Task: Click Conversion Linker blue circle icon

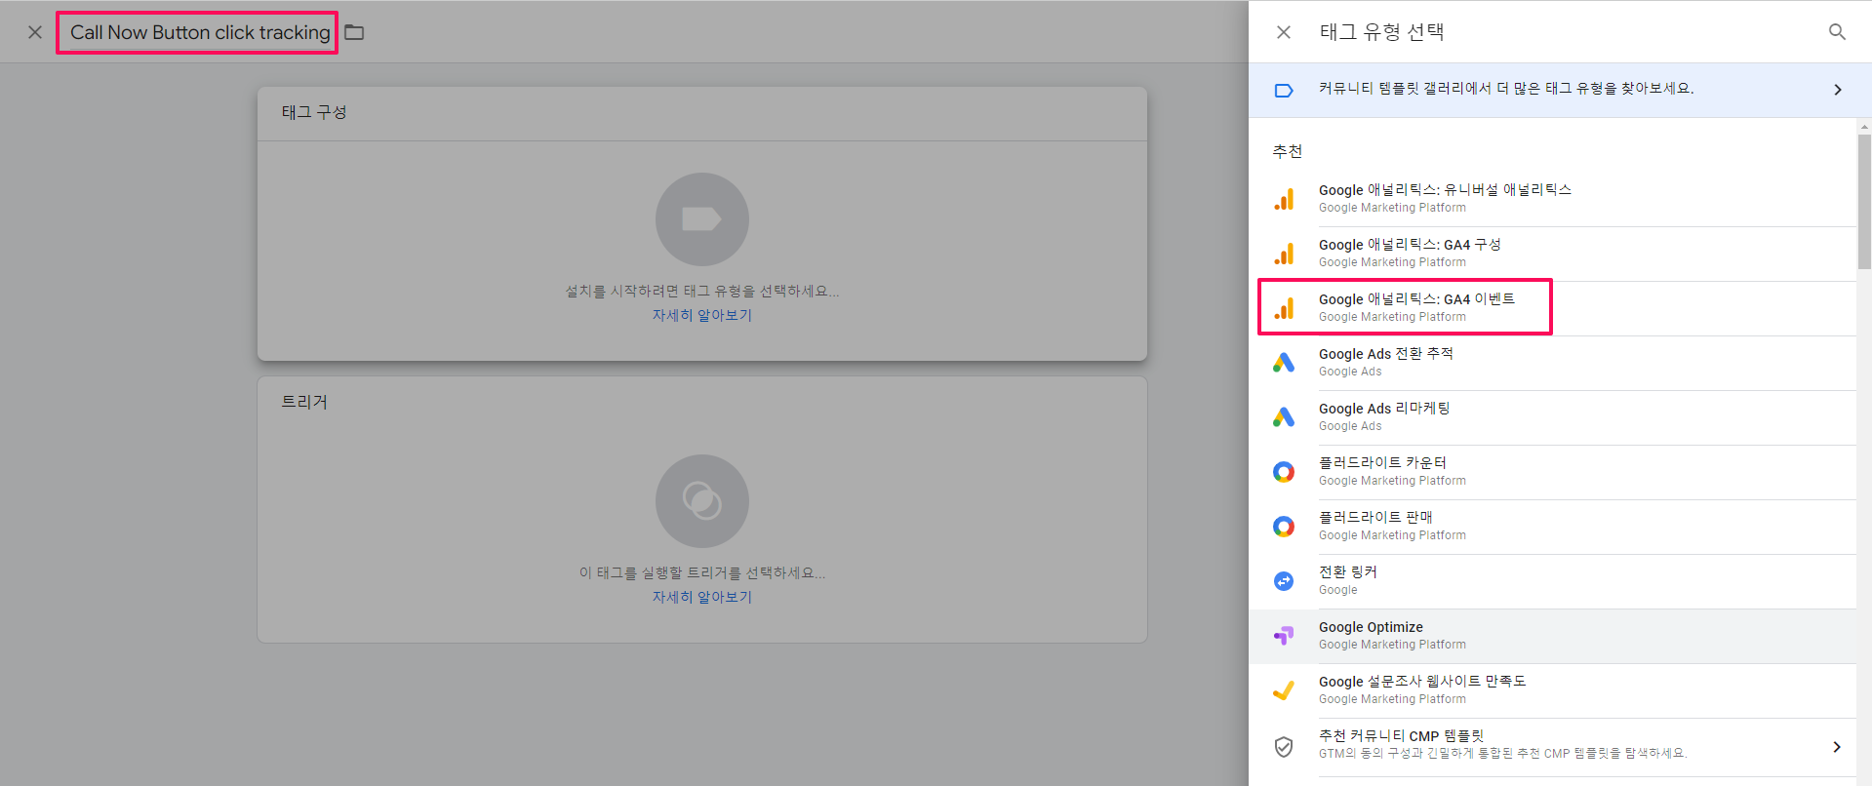Action: pos(1284,581)
